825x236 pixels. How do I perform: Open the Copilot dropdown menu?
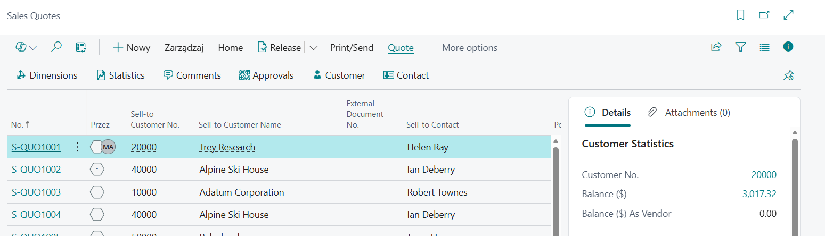pos(26,47)
